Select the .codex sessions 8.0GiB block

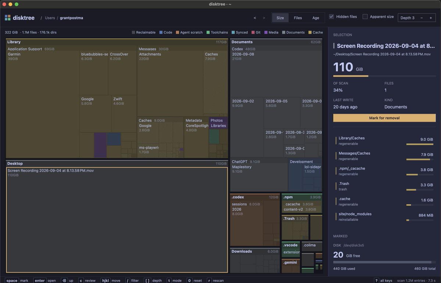[x=247, y=223]
